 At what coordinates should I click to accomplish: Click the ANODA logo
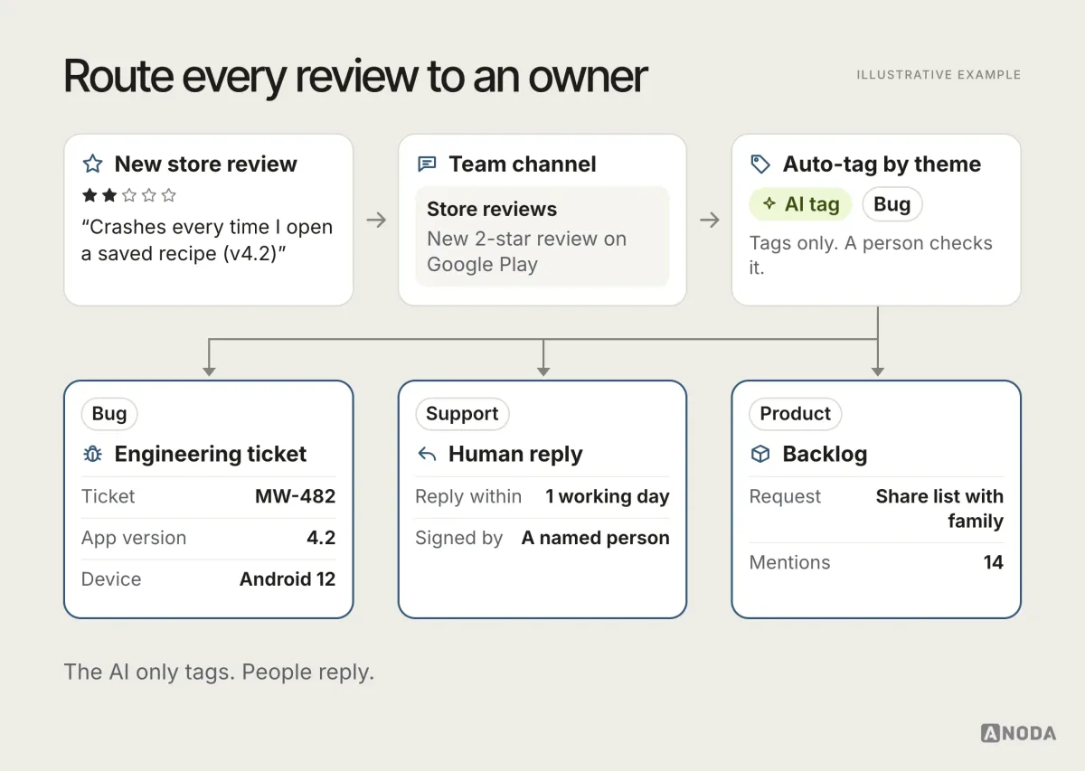(x=1018, y=732)
